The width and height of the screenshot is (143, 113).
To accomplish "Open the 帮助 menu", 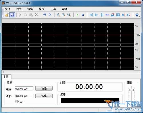I will (x=65, y=9).
